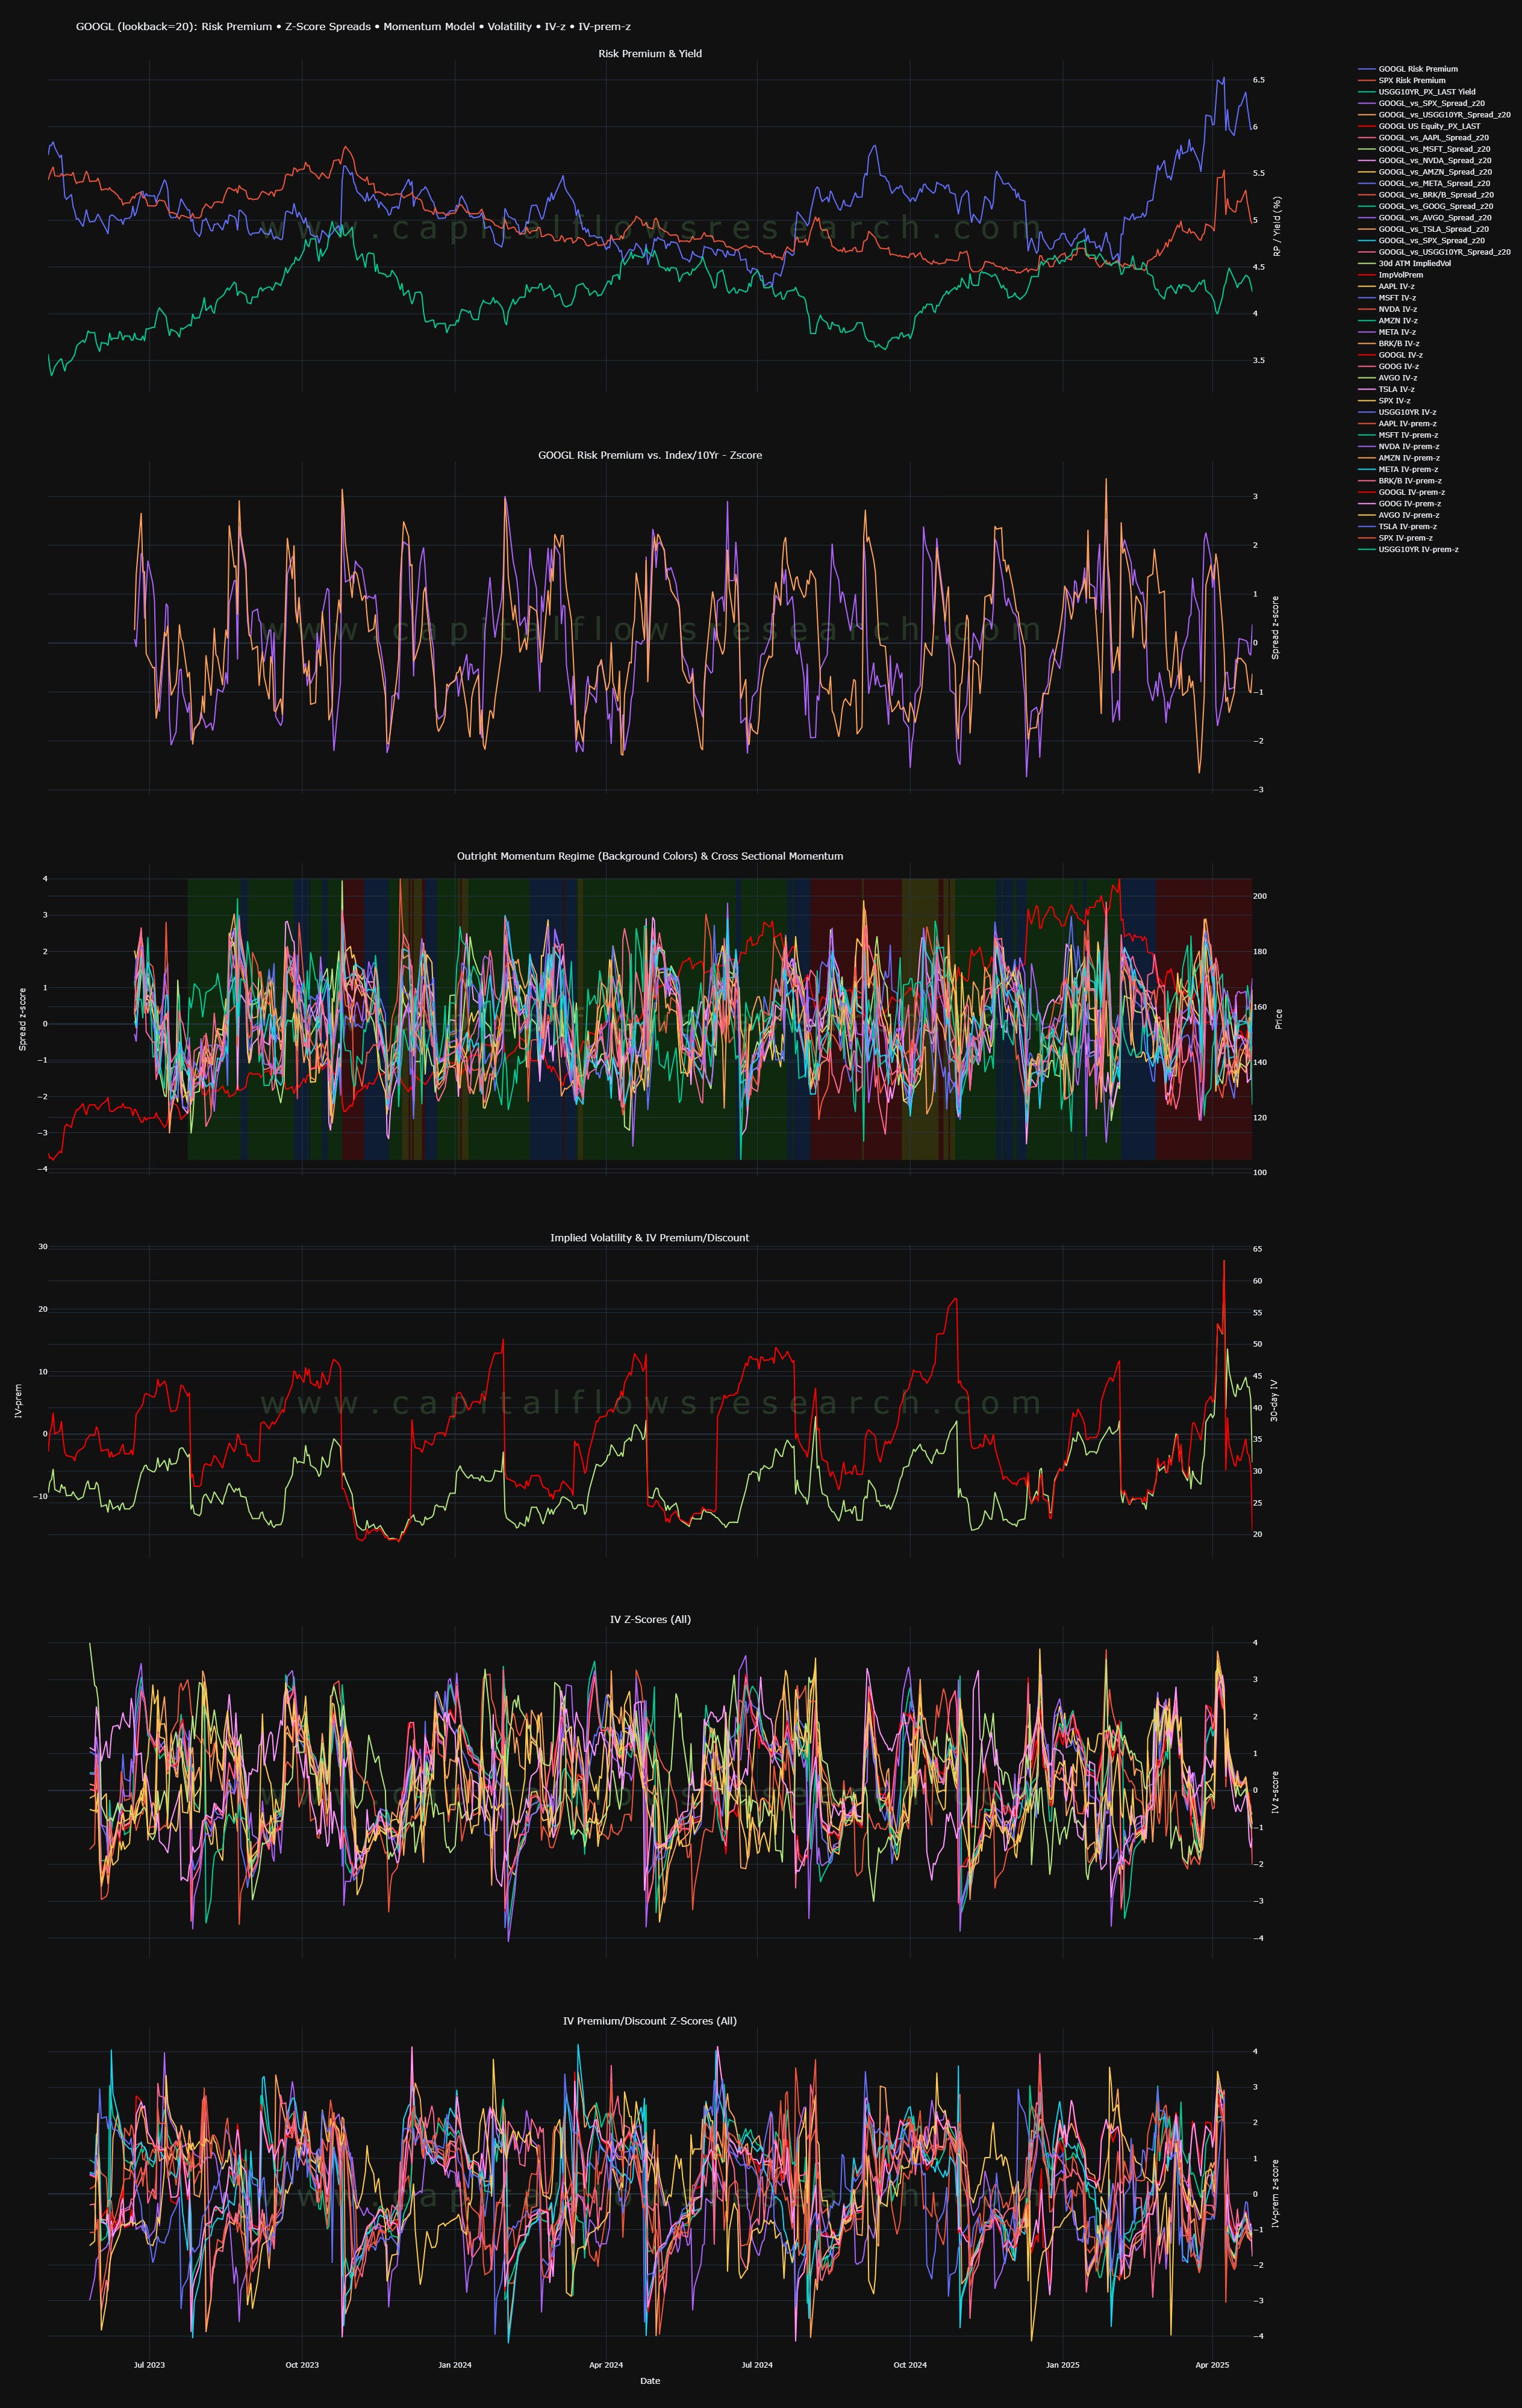Click 'IV Z-Scores (All)' subplot title
The image size is (1522, 2408).
tap(650, 1619)
